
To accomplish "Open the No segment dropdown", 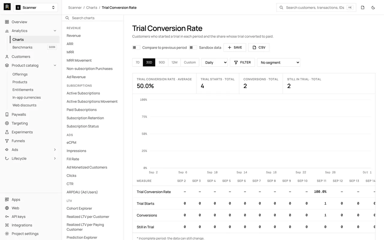I will click(279, 62).
